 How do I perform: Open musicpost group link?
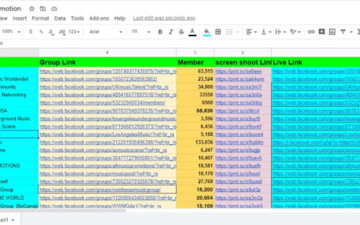tap(98, 174)
